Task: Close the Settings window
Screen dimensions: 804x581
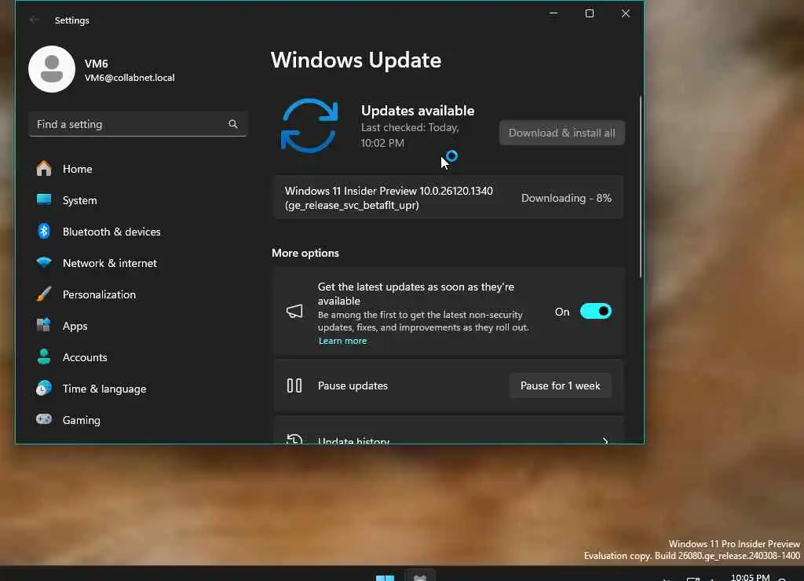Action: (626, 13)
